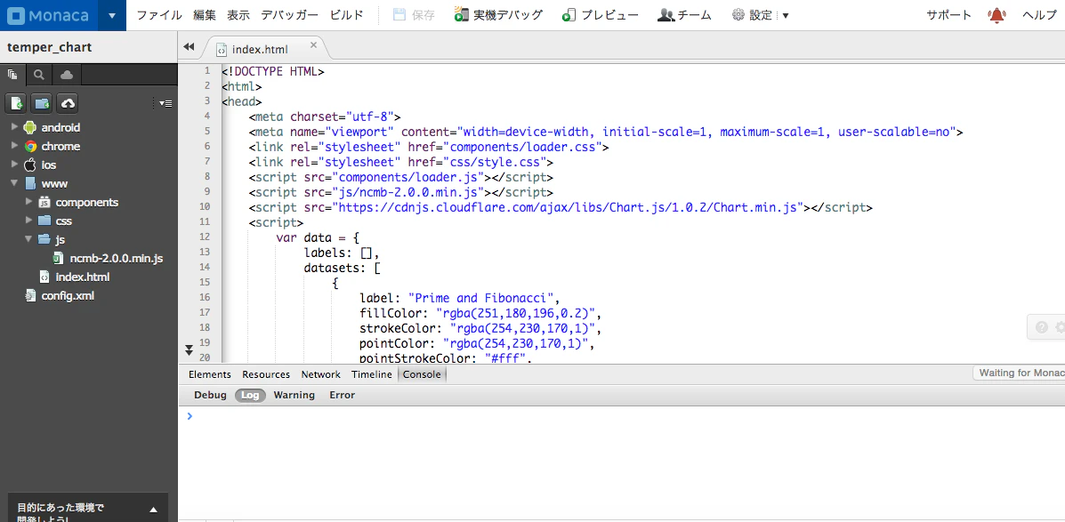Click the Apple ios icon in tree
1065x522 pixels.
30,165
